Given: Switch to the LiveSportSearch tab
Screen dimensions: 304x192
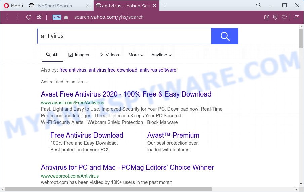Looking at the screenshot, I should tap(50, 6).
